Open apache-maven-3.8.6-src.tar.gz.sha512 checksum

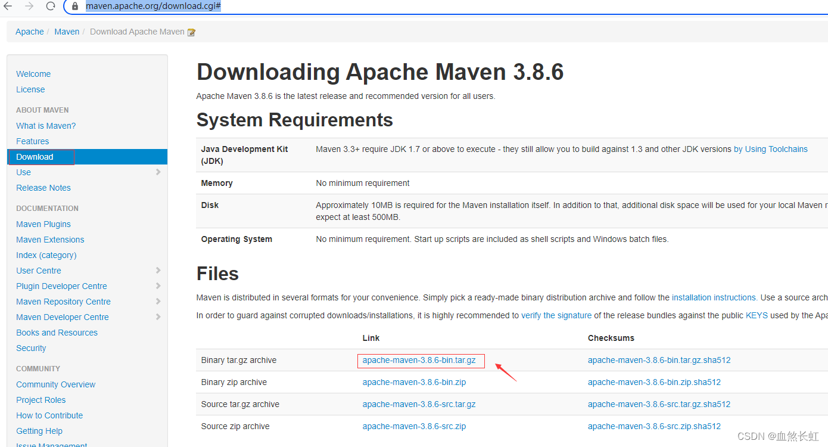[659, 404]
